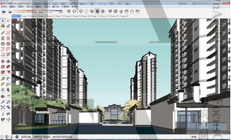Set Iso standard view
Image resolution: width=231 pixels, height=140 pixels.
click(x=110, y=11)
